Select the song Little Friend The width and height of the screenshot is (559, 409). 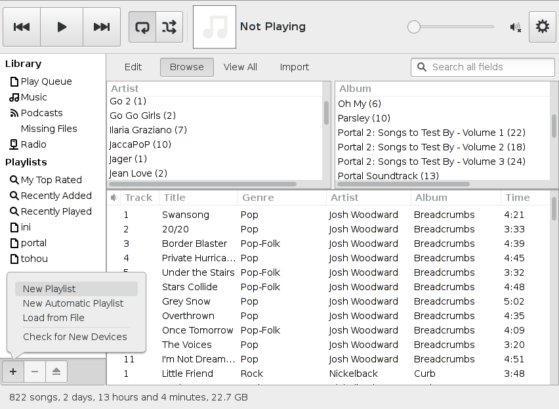coord(328,374)
